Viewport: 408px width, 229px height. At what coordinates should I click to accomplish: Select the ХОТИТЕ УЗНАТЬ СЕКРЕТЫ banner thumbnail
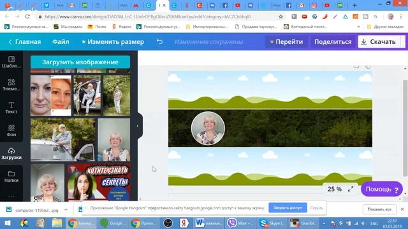coord(98,183)
